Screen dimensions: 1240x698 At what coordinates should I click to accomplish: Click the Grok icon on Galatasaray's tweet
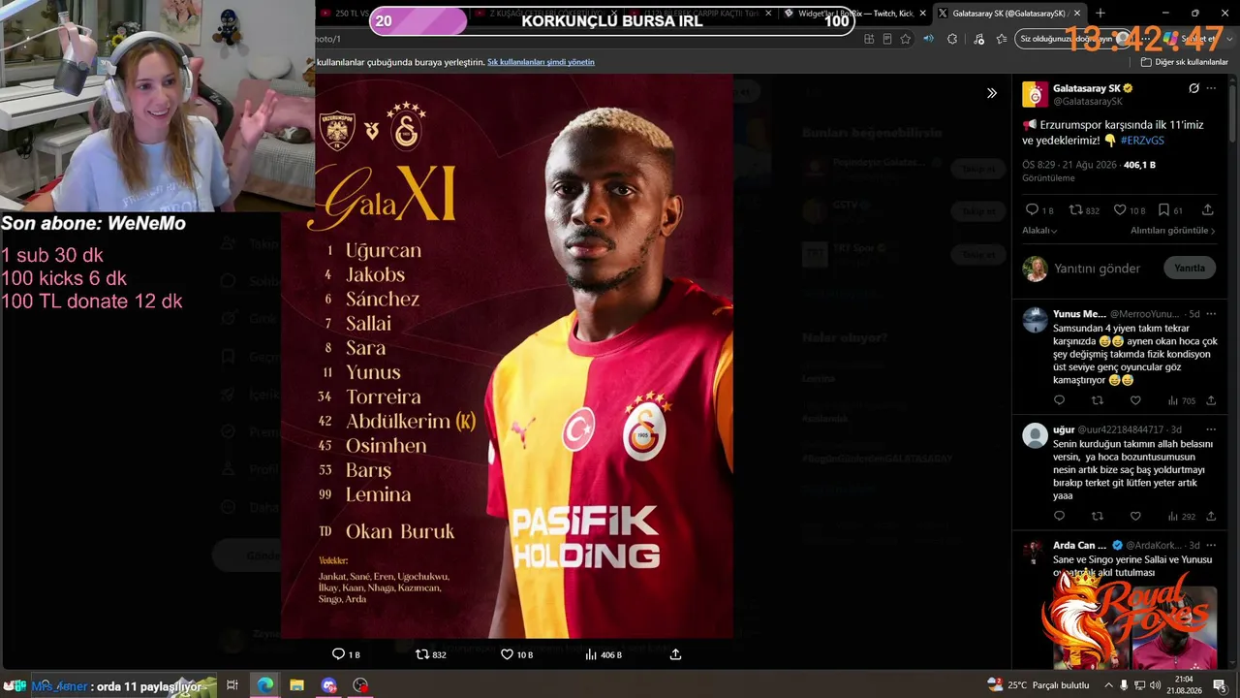[x=1193, y=88]
